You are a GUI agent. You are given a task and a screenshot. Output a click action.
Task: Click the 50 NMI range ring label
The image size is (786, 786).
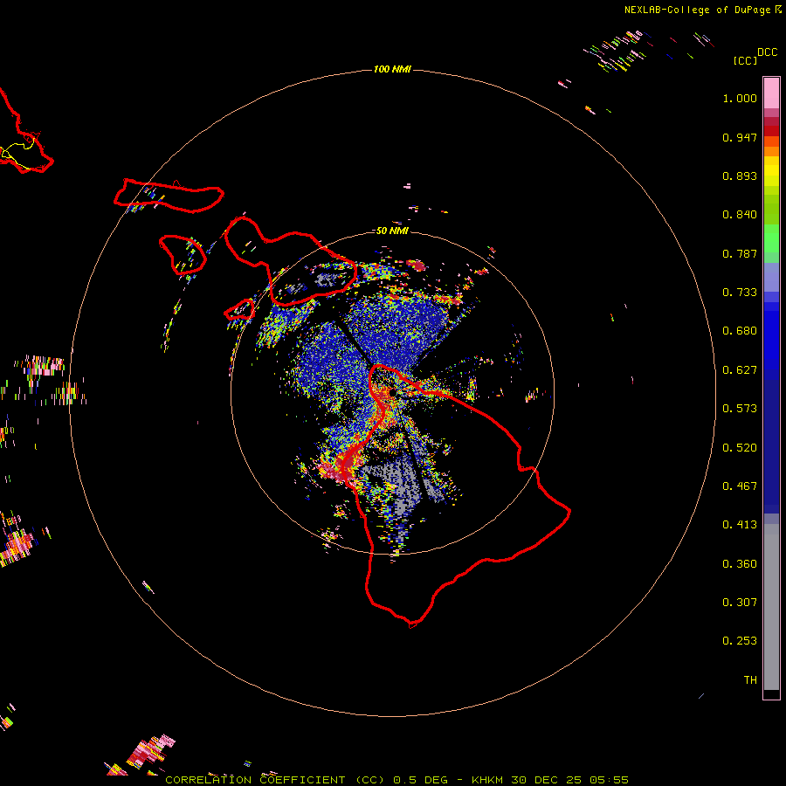[392, 231]
